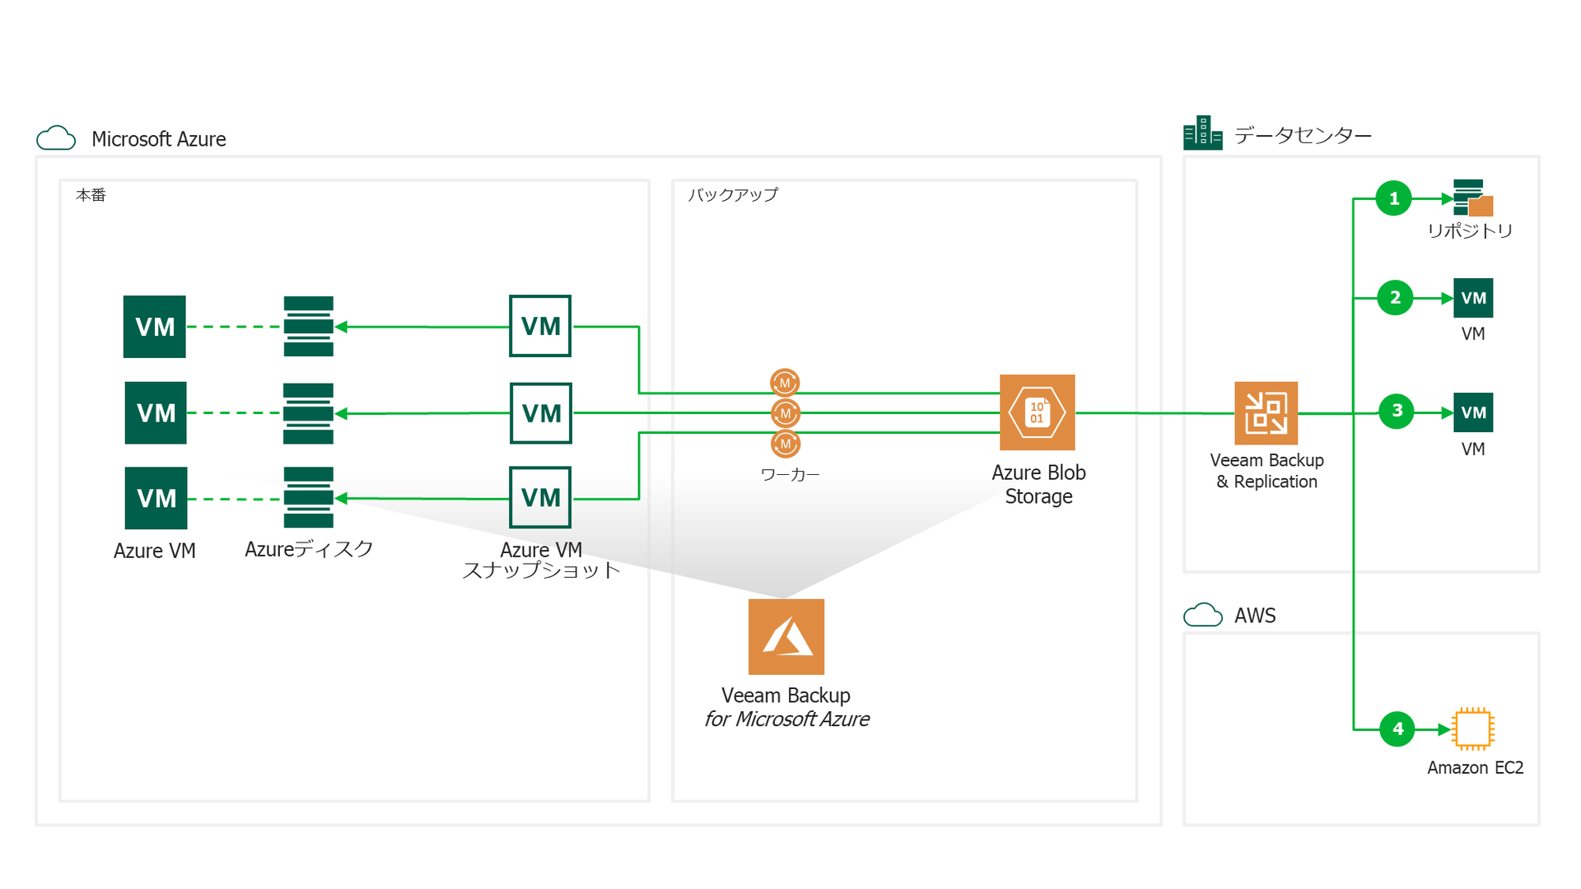Click the "本番" section label

pos(91,195)
